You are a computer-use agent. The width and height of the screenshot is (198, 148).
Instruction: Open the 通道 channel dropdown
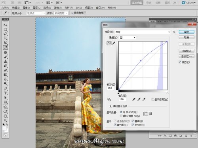pyautogui.click(x=128, y=37)
